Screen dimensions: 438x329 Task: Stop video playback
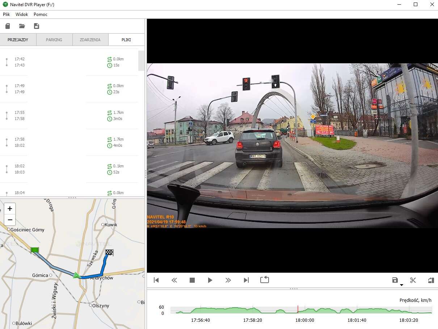(192, 280)
